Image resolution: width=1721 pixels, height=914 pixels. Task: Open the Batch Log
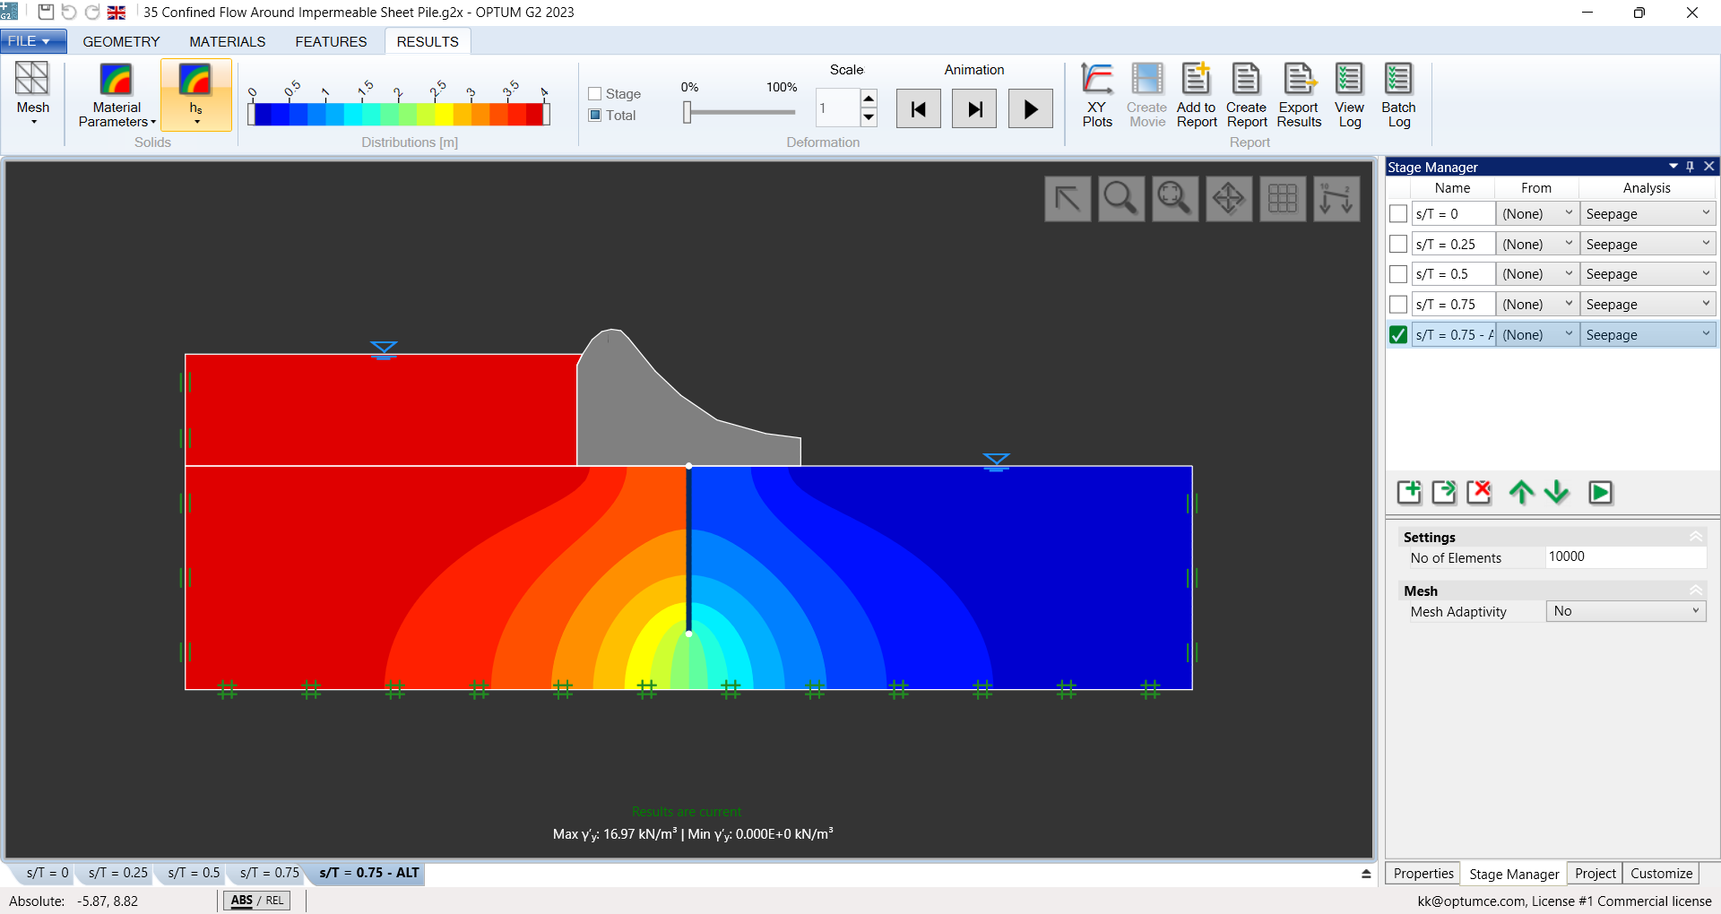click(x=1398, y=95)
